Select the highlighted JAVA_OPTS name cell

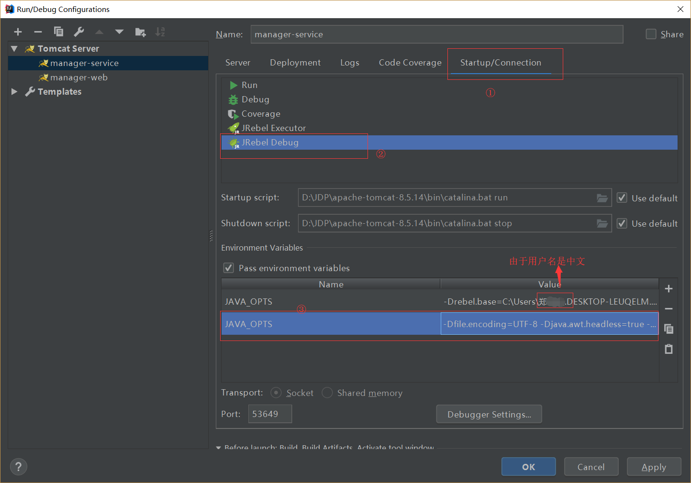pos(331,324)
